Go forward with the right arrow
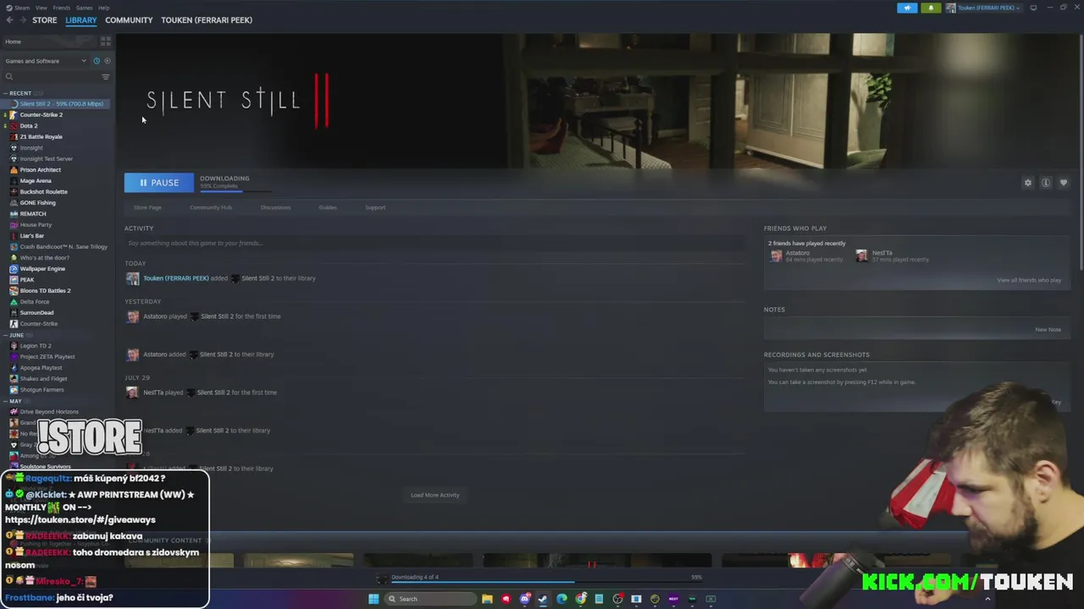 coord(22,20)
